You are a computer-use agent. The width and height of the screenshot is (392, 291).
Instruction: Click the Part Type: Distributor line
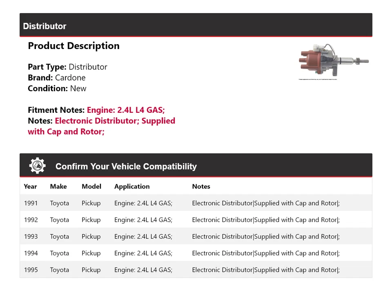click(67, 67)
